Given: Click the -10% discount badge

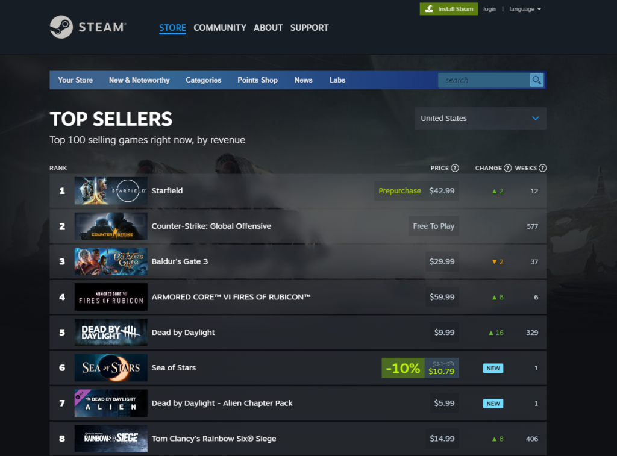Looking at the screenshot, I should 402,367.
